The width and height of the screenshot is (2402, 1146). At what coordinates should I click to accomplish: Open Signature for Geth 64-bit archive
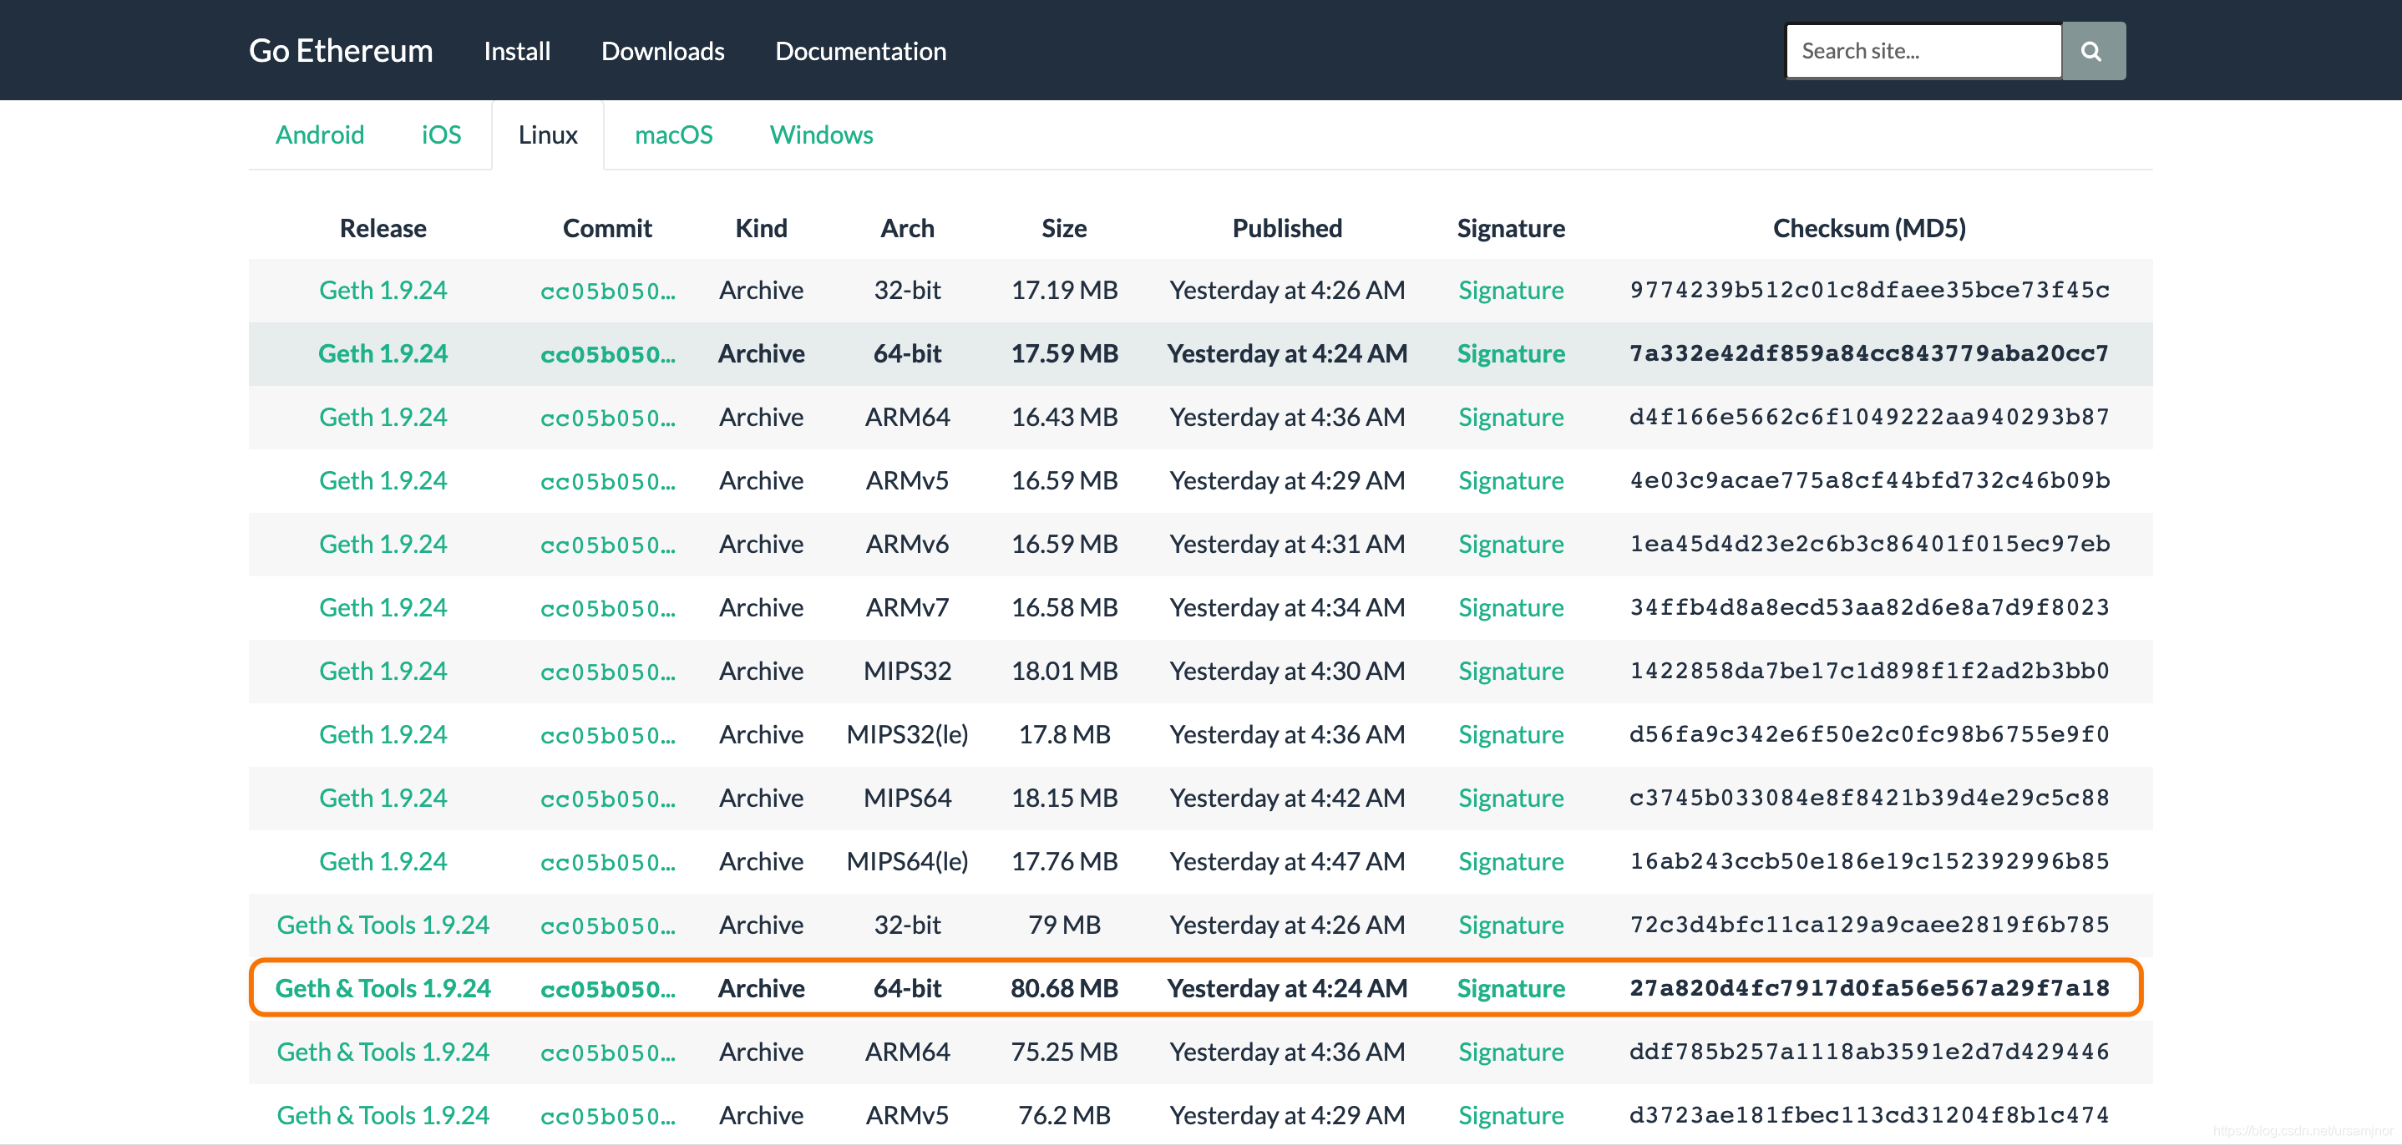coord(1511,353)
